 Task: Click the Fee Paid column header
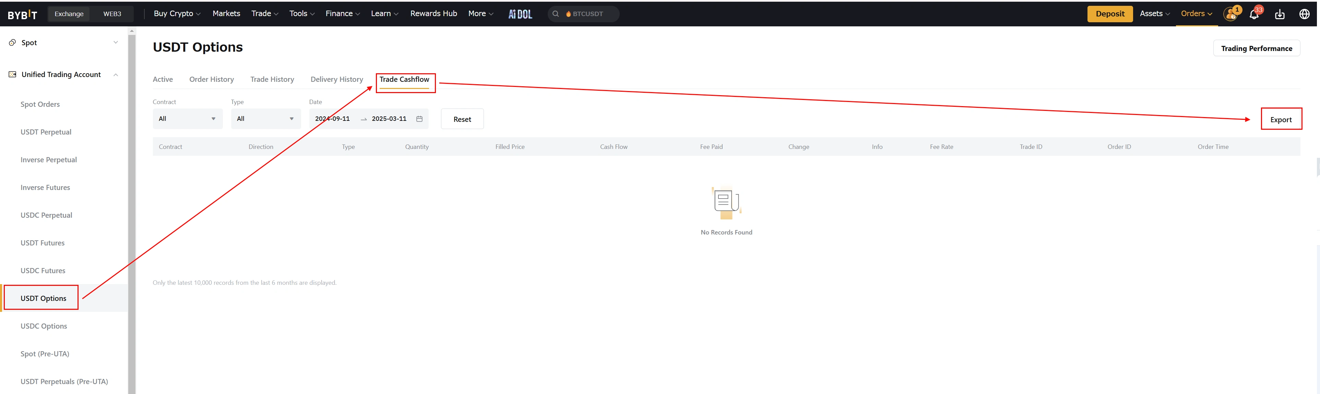[711, 147]
